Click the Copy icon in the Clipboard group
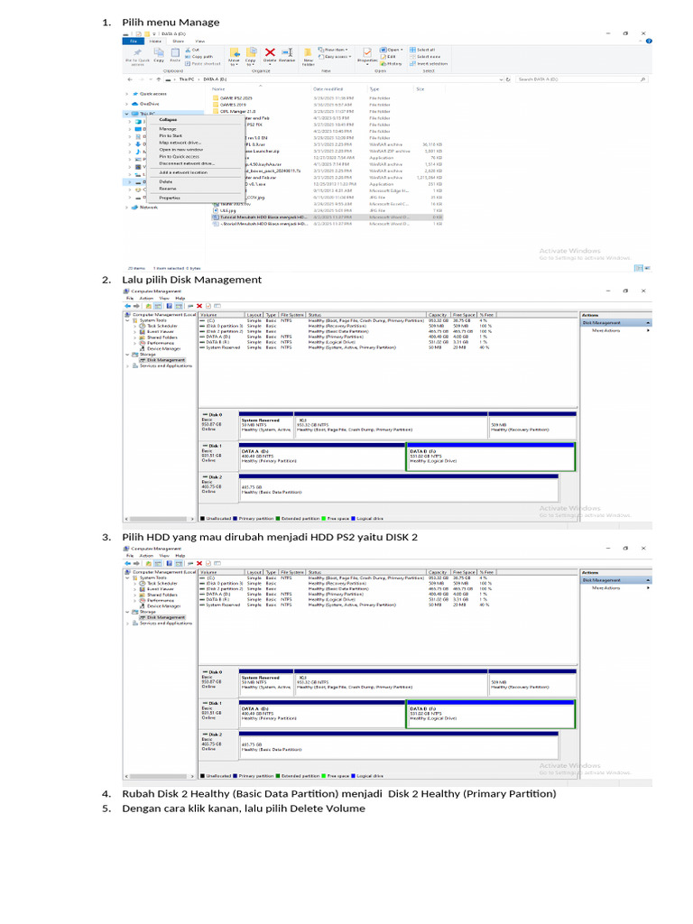693x924 pixels. pos(159,53)
